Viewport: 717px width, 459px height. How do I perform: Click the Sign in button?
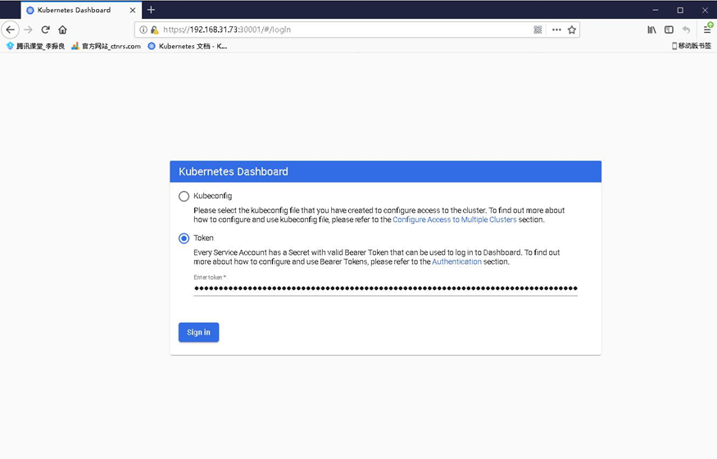pos(198,332)
